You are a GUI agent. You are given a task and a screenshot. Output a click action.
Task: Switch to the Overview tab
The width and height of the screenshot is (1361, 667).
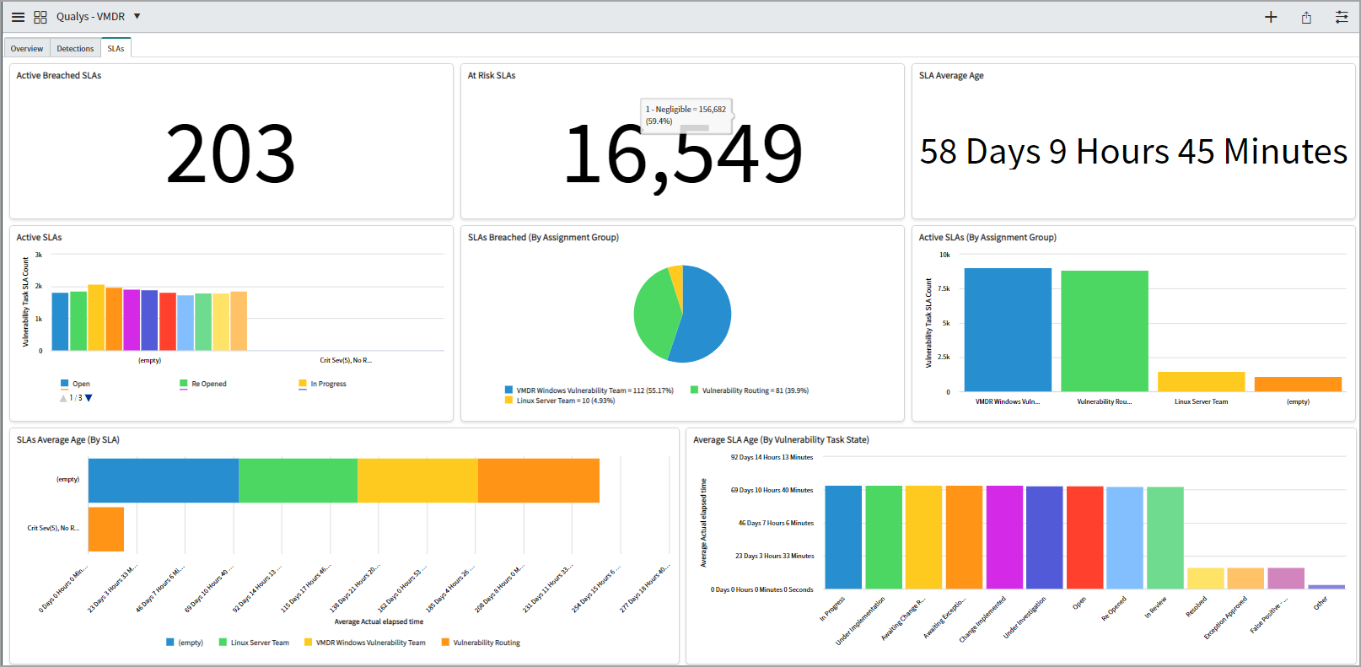point(27,49)
